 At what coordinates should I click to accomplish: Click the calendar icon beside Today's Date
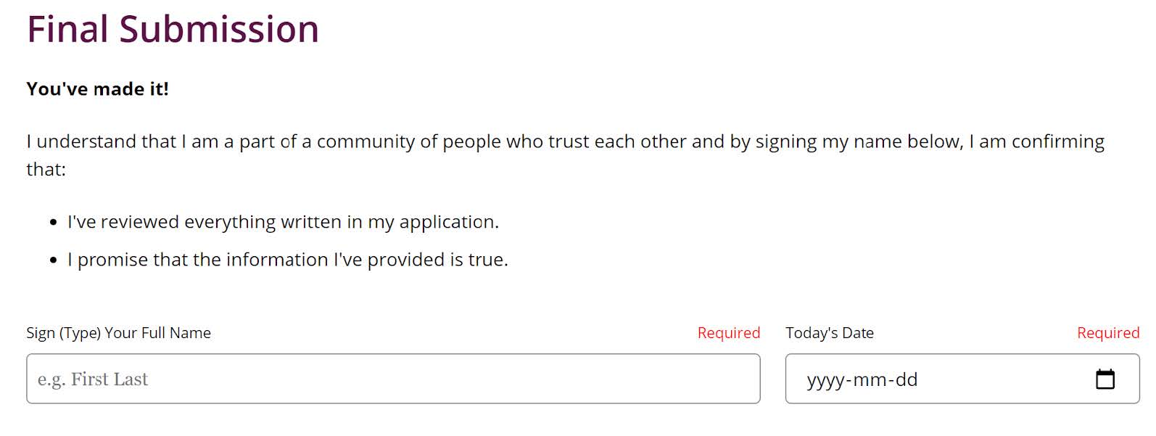1104,379
